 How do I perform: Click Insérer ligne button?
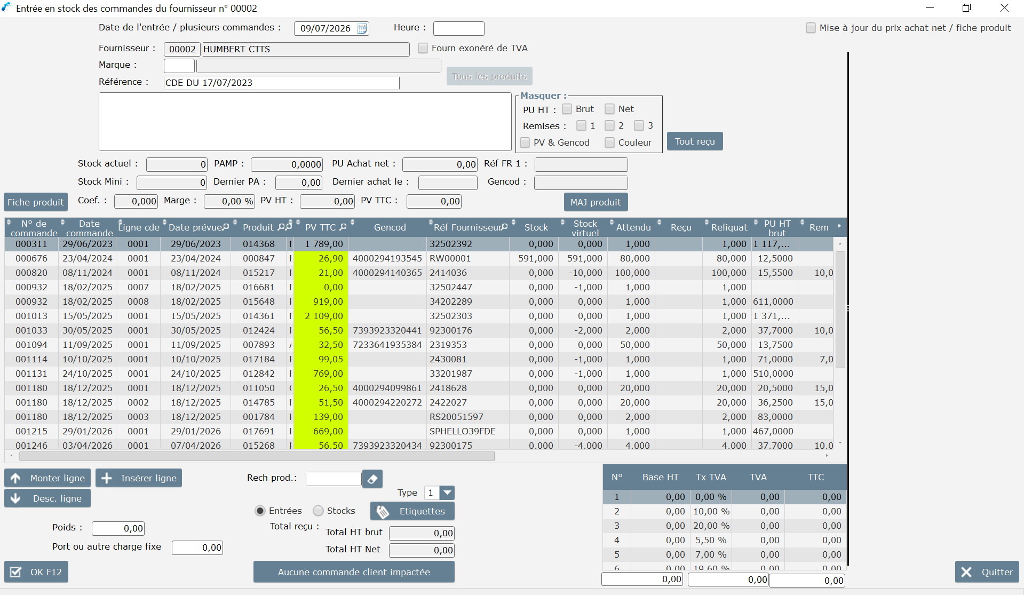pos(139,478)
